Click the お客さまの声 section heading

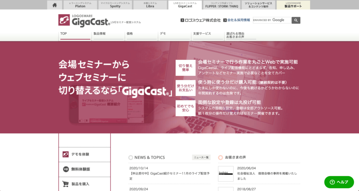[235, 157]
